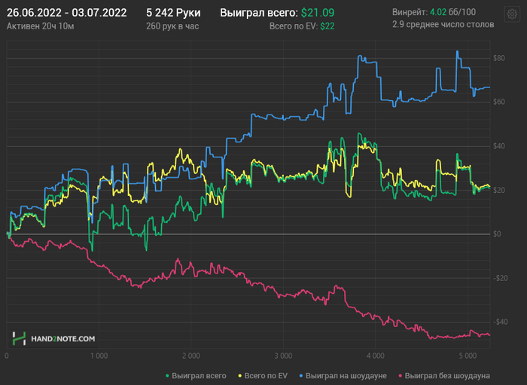Click the $0 axis label
This screenshot has width=527, height=385.
click(x=497, y=234)
